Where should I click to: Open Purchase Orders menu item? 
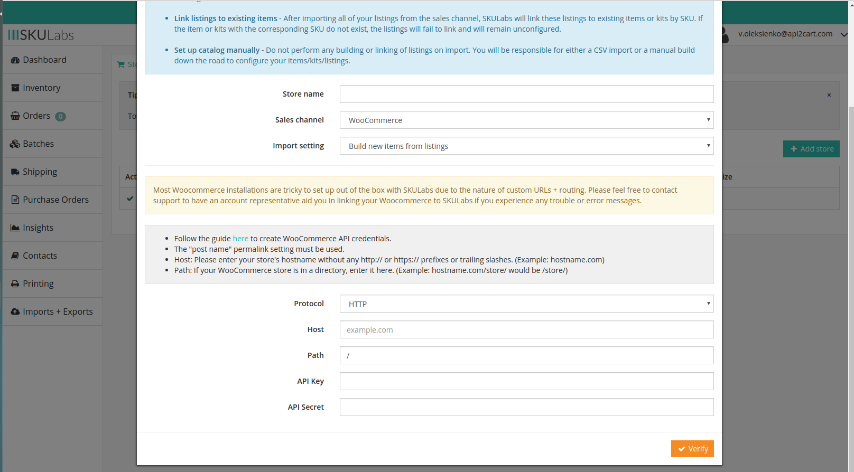(55, 200)
